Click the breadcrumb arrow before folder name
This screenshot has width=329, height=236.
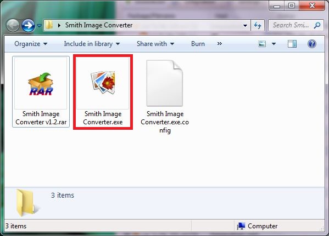pyautogui.click(x=59, y=26)
